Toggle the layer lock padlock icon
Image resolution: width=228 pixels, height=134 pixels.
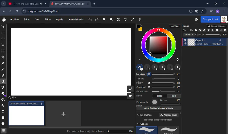196,30
